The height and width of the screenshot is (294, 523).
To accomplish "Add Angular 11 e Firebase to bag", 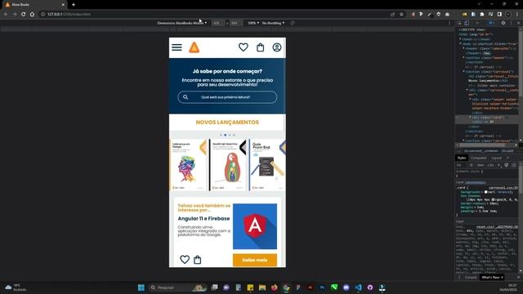I will (198, 260).
